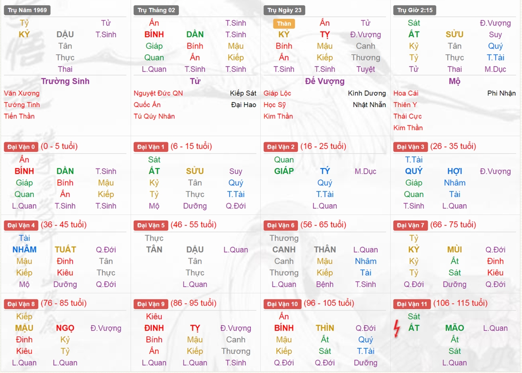Click the red lightning bolt icon
The height and width of the screenshot is (373, 522).
click(x=397, y=328)
